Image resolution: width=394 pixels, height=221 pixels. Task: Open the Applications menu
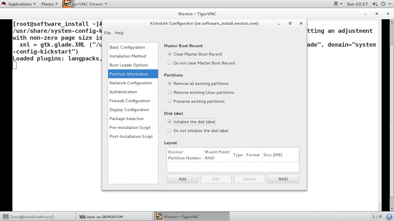tap(22, 4)
